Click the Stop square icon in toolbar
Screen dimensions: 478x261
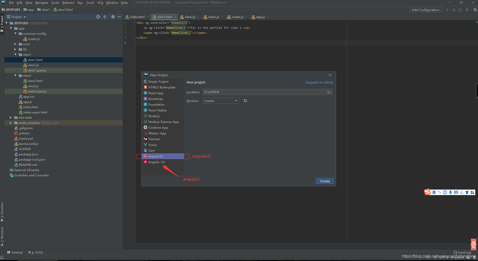click(x=467, y=10)
